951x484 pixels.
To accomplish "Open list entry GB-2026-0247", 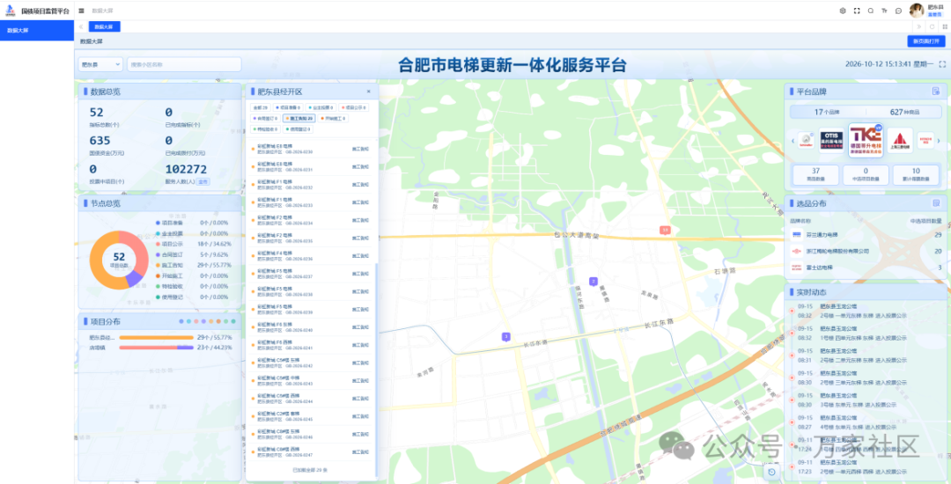I will pyautogui.click(x=310, y=452).
